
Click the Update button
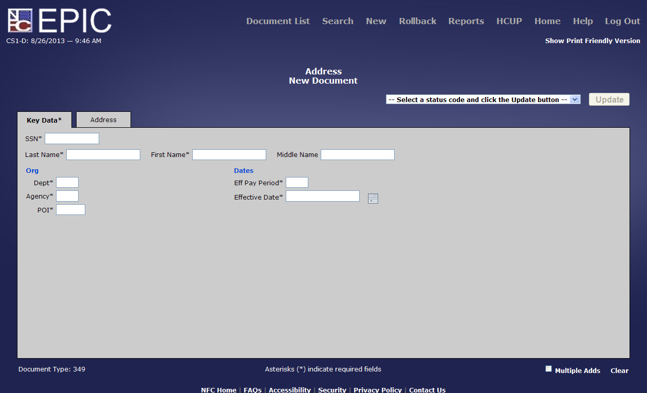pyautogui.click(x=608, y=99)
